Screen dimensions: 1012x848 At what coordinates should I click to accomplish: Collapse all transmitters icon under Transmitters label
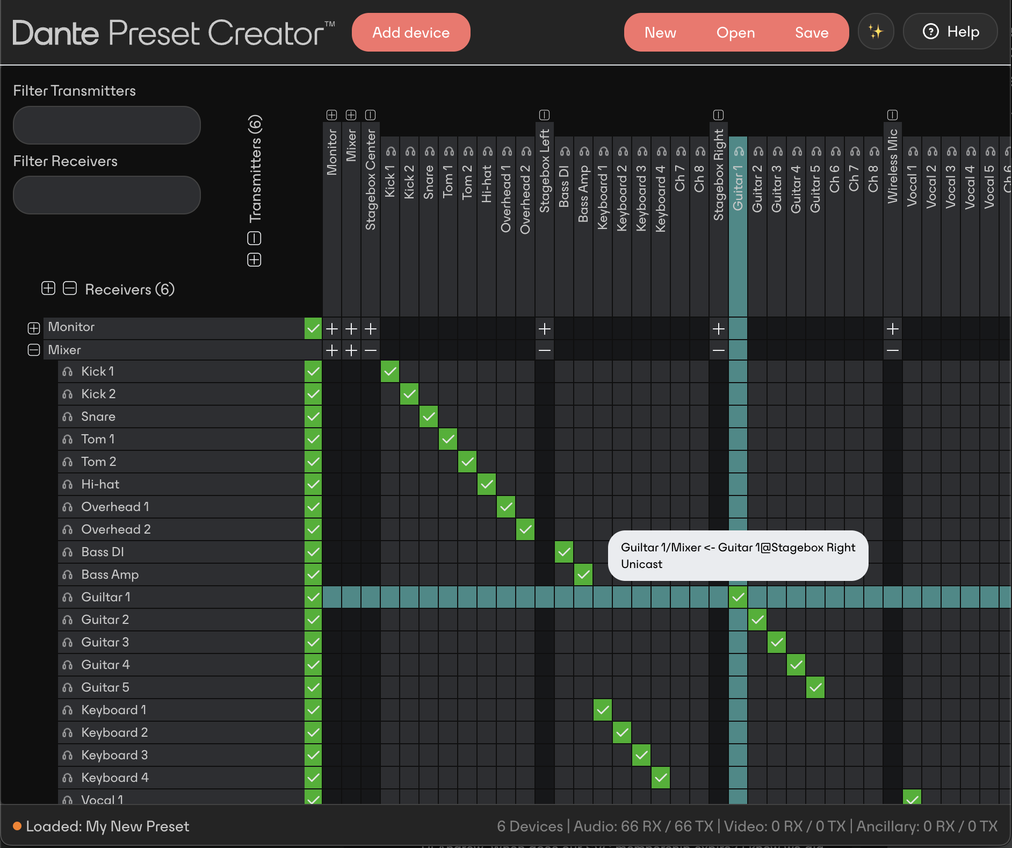[254, 238]
